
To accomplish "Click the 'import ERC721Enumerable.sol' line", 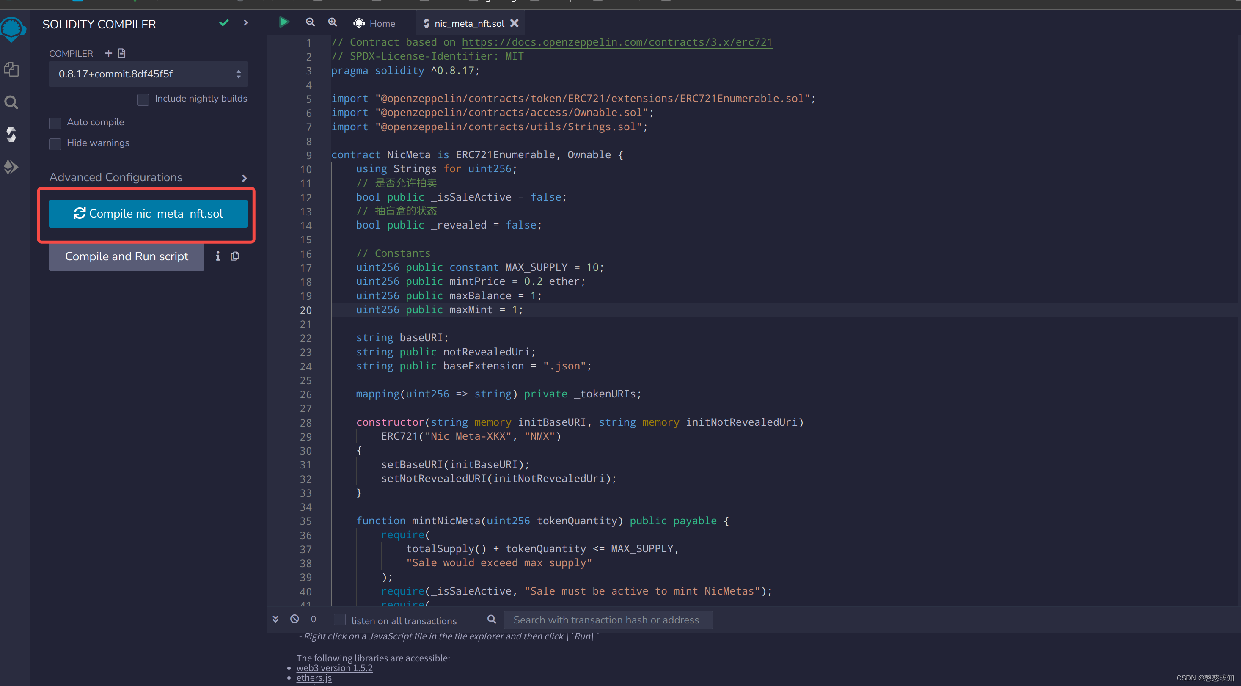I will tap(573, 99).
